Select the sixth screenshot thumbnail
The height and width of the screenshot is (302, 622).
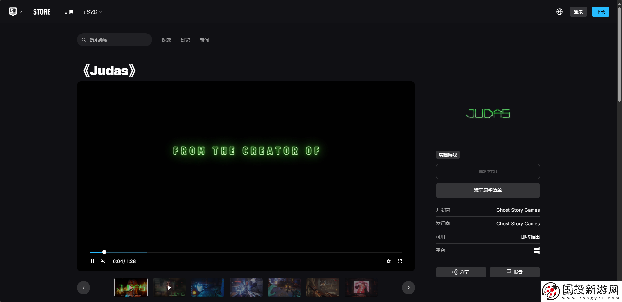click(323, 287)
